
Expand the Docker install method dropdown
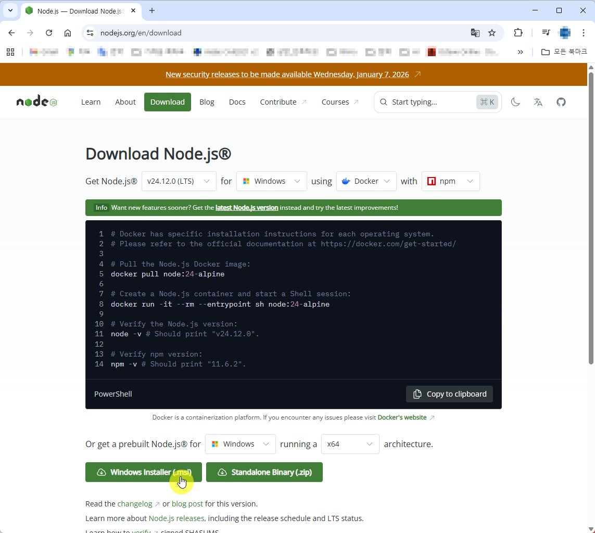click(366, 181)
